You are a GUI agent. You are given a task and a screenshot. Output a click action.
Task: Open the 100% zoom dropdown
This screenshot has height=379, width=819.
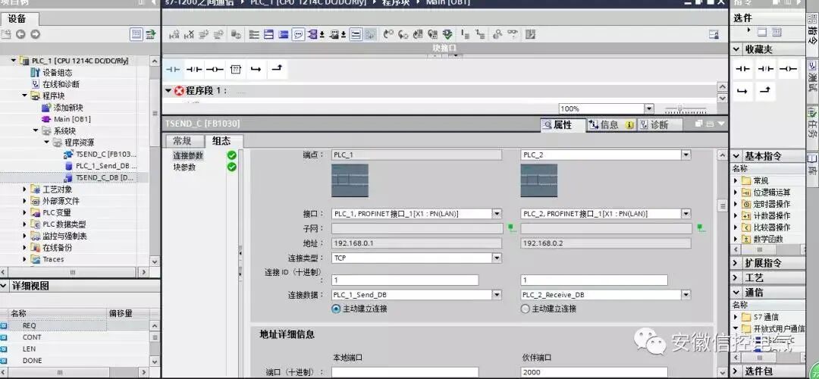click(x=649, y=109)
